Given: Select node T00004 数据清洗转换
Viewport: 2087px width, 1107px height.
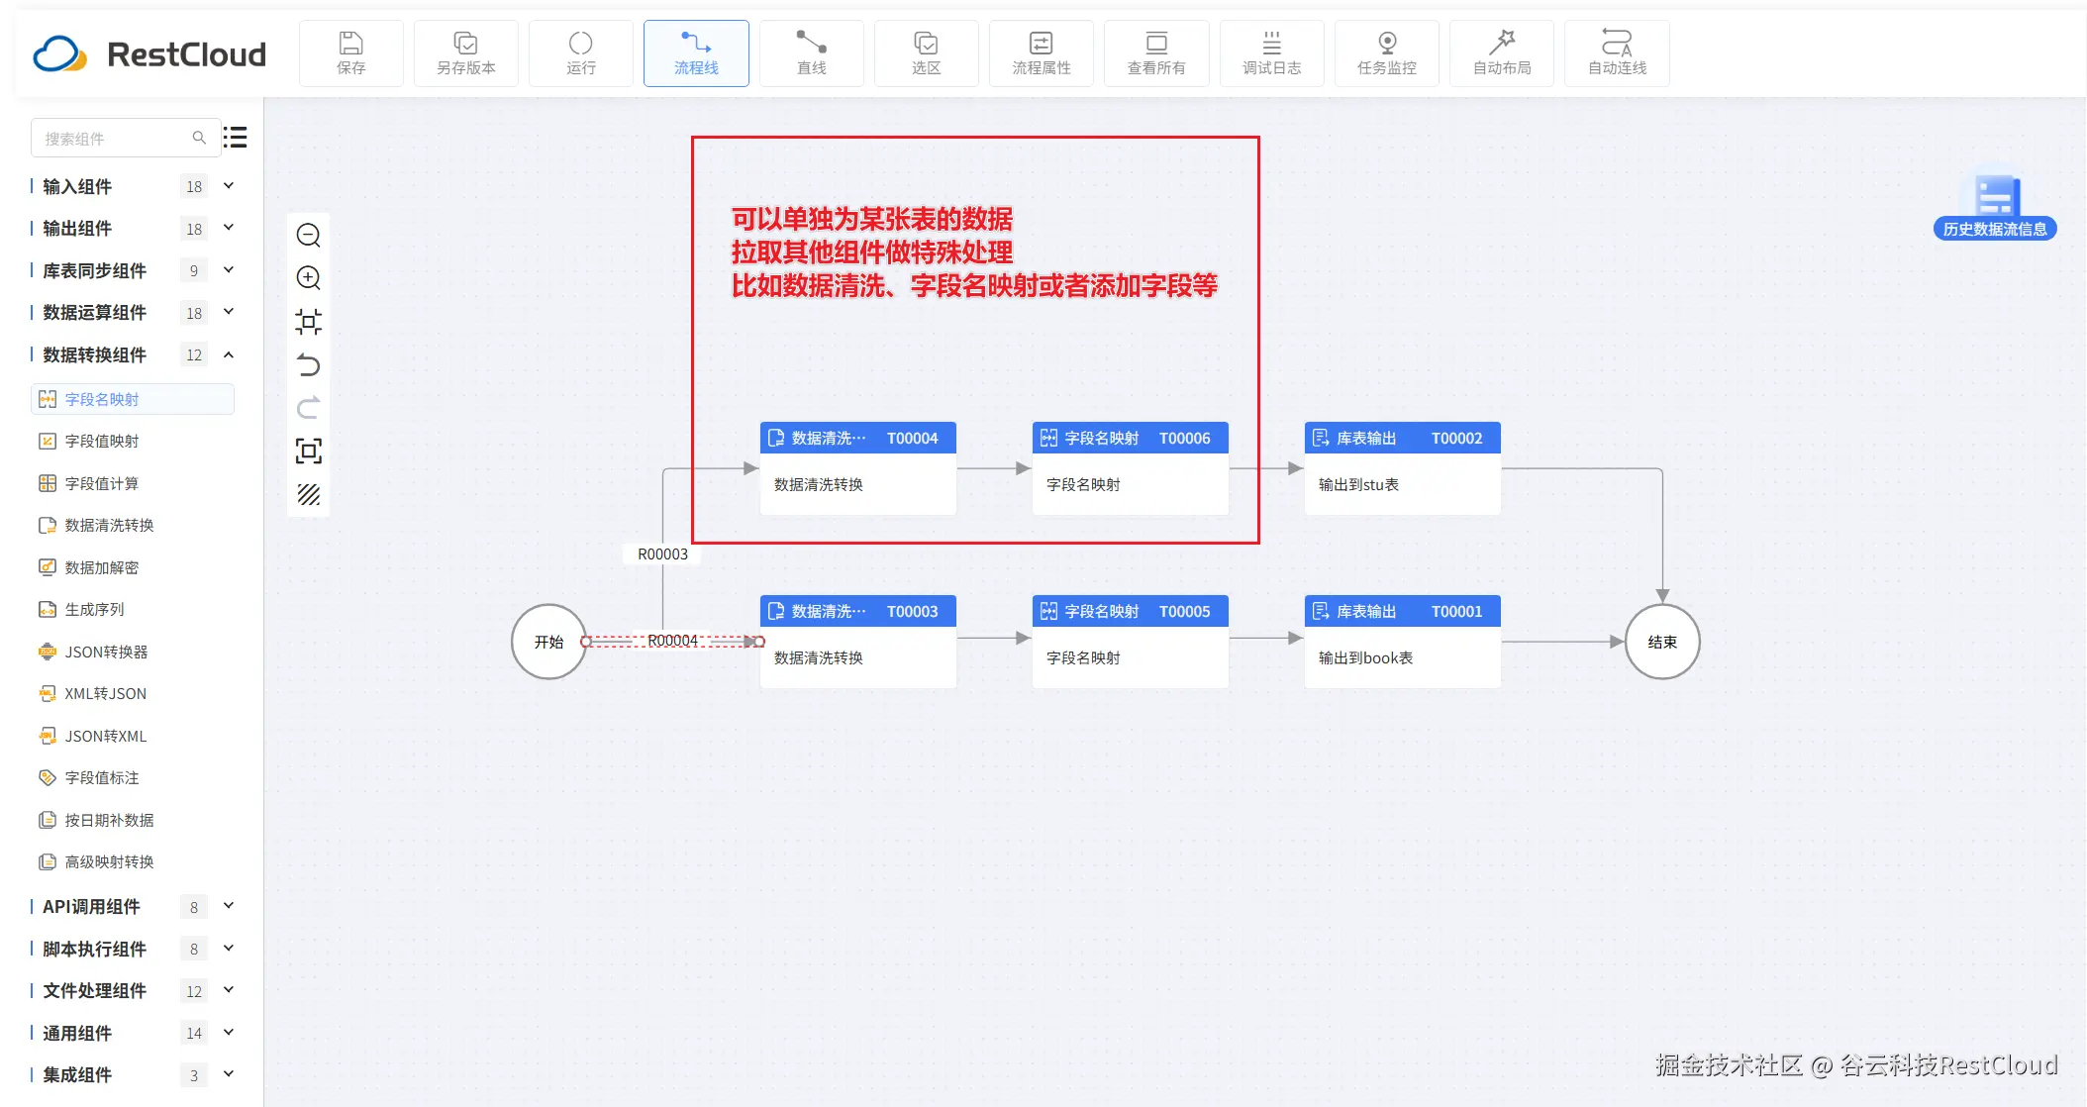Looking at the screenshot, I should coord(858,468).
